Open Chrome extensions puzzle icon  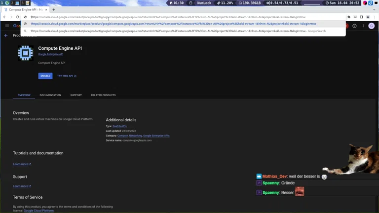(x=349, y=17)
